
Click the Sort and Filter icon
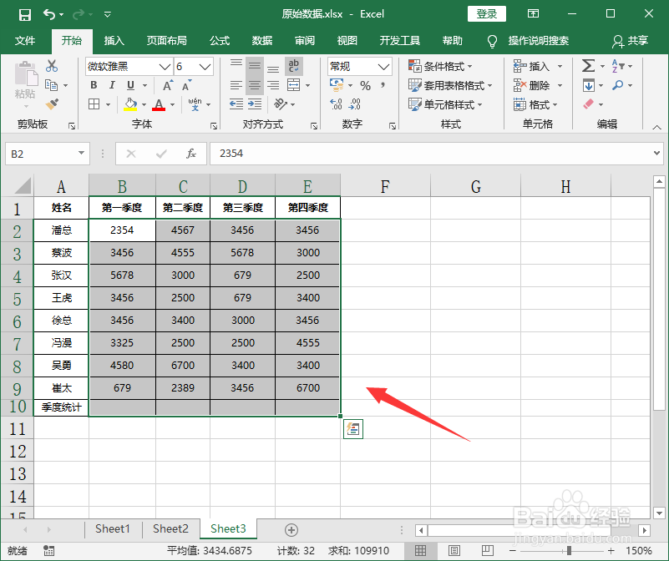[x=618, y=66]
